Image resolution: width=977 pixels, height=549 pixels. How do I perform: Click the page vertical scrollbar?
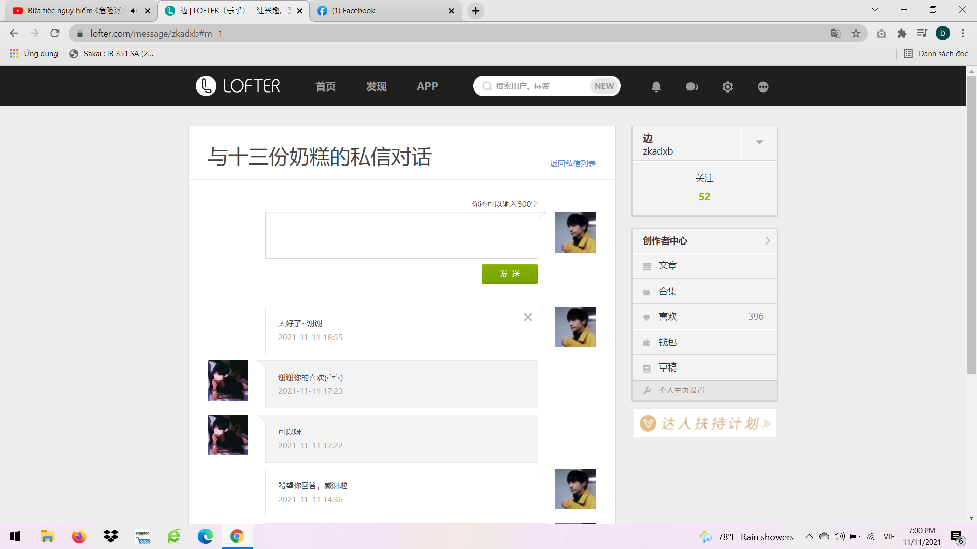pyautogui.click(x=971, y=224)
